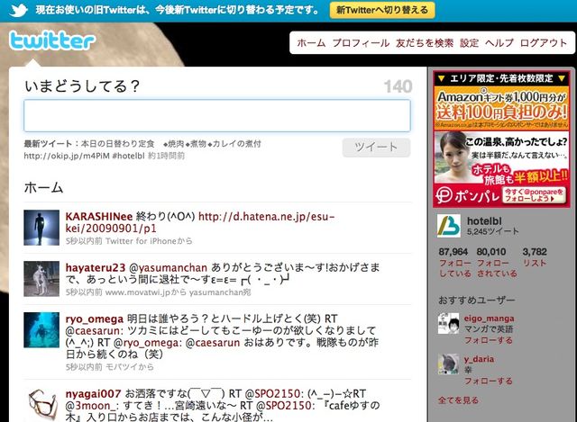Click y_daria's avatar in suggested users
577x422 pixels.
coord(448,364)
